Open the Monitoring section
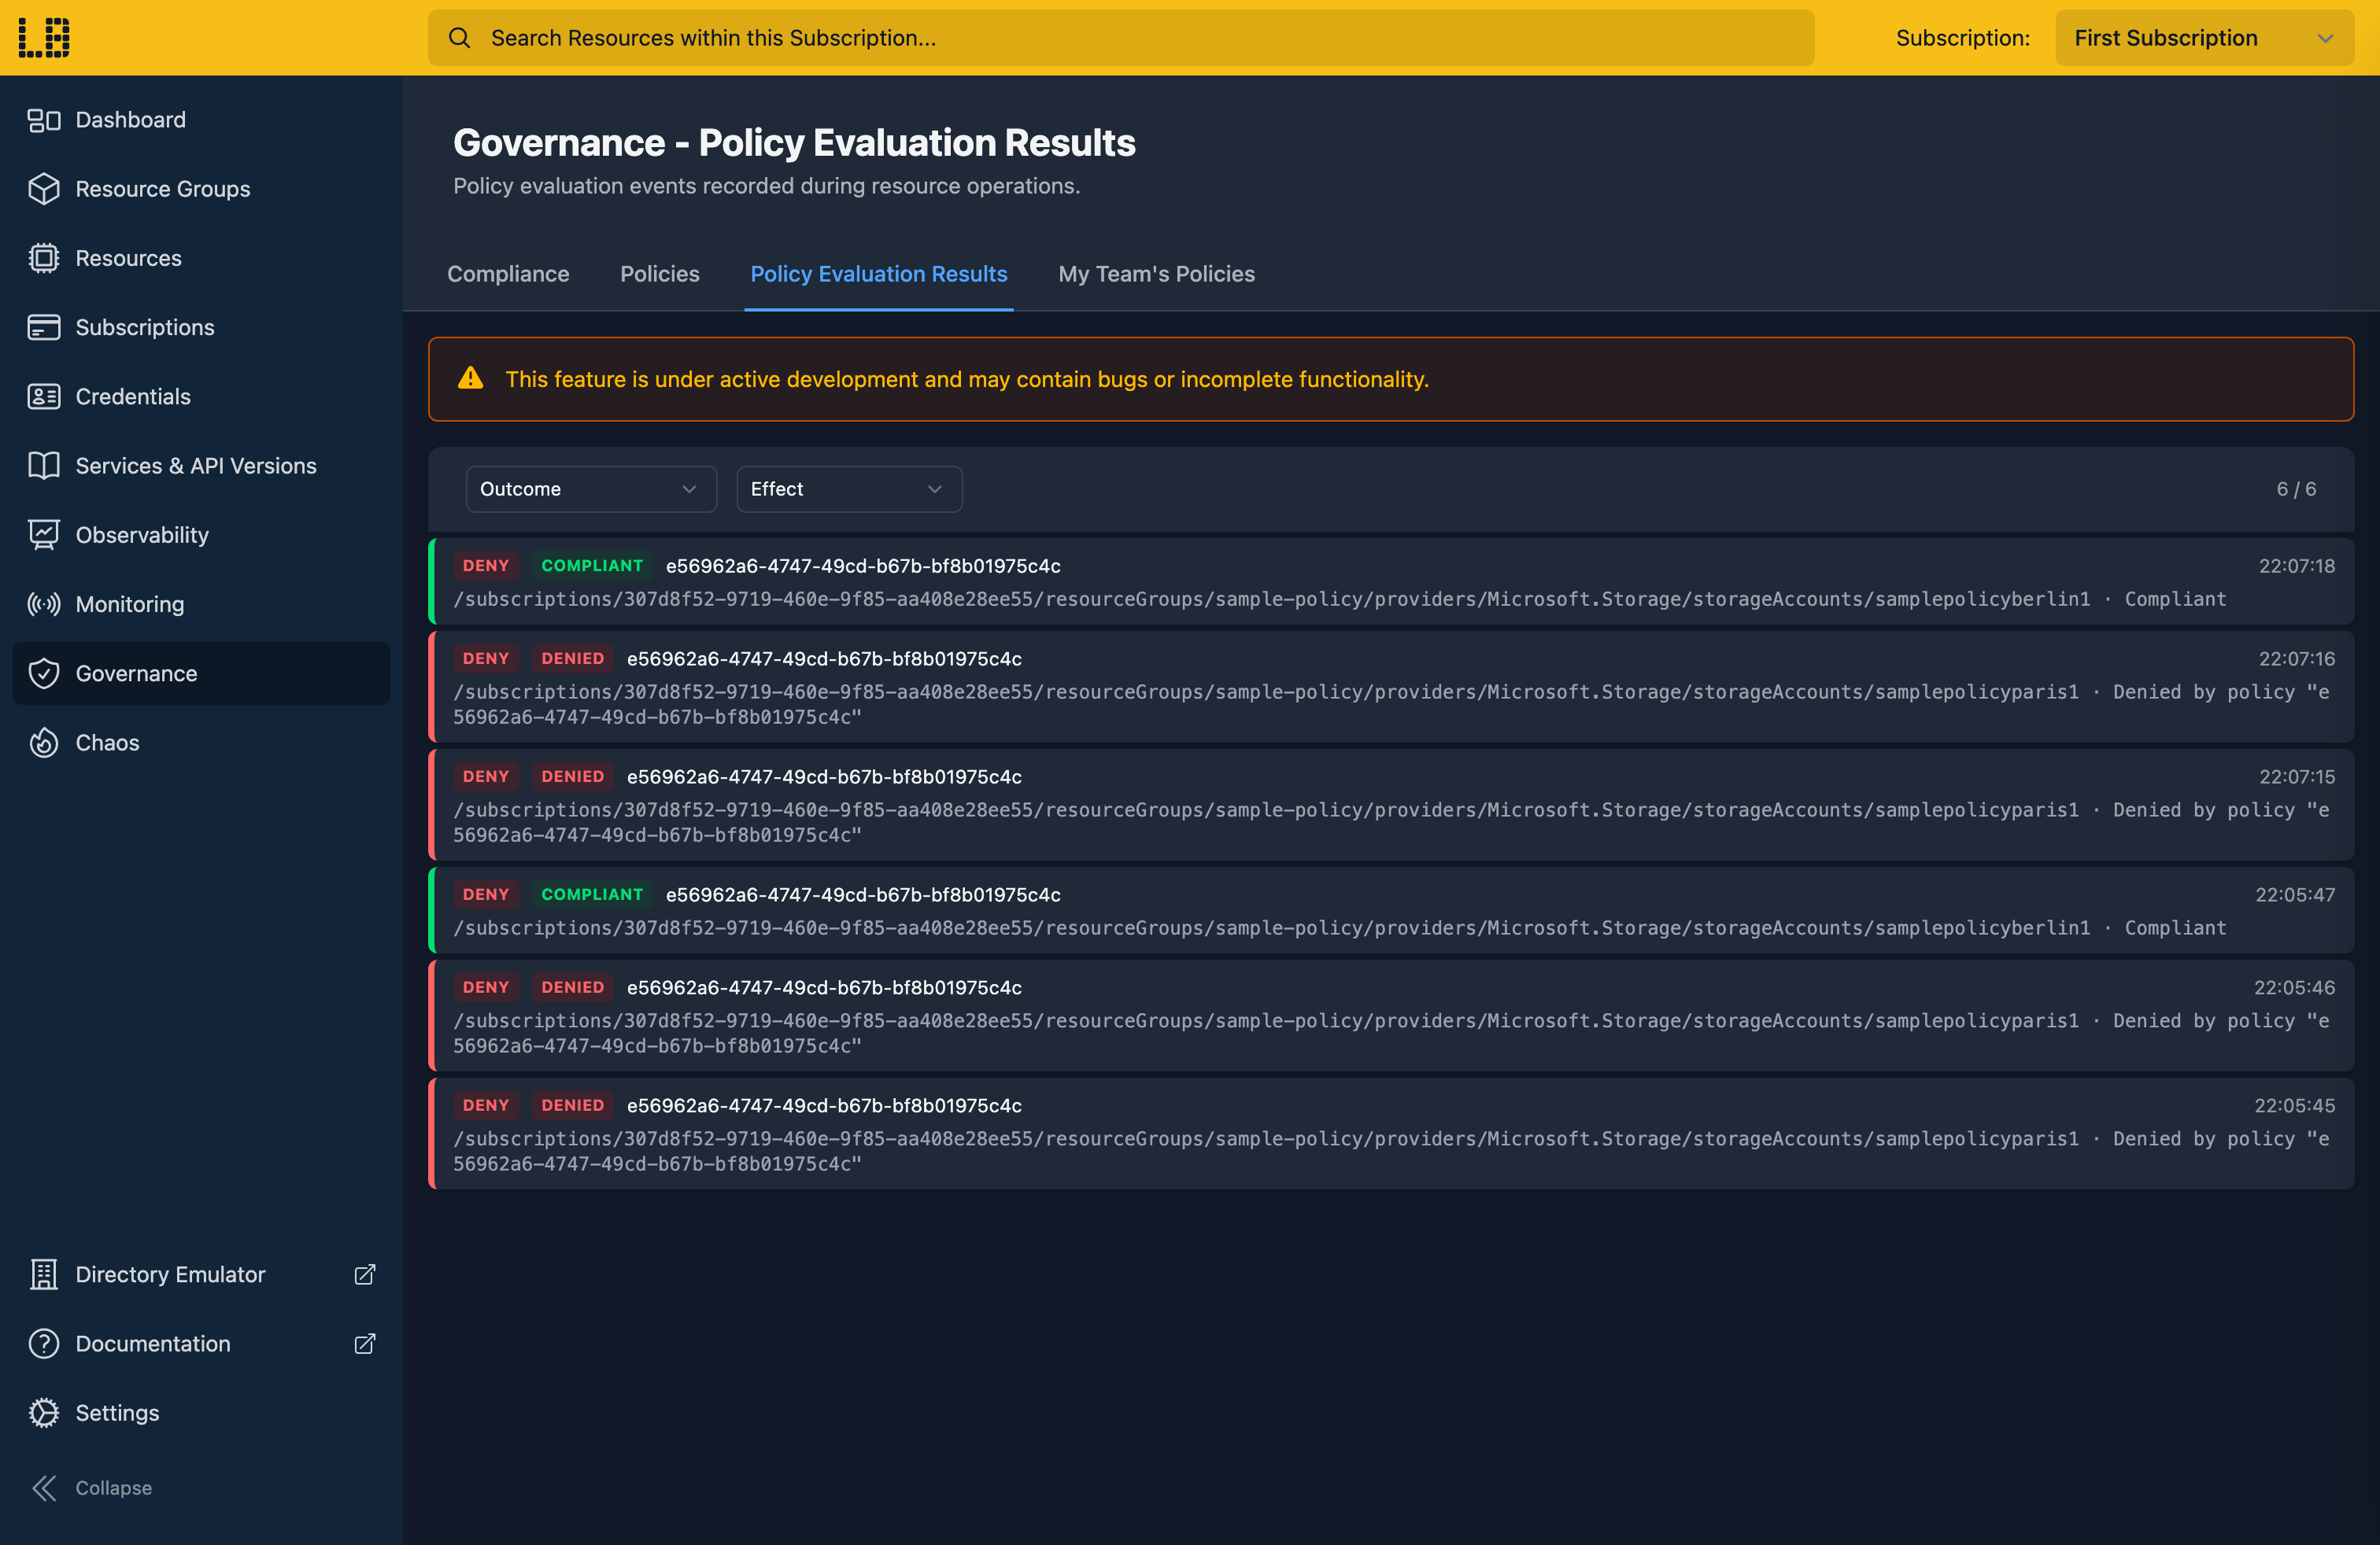Screen dimensions: 2380x1545 tap(201, 603)
